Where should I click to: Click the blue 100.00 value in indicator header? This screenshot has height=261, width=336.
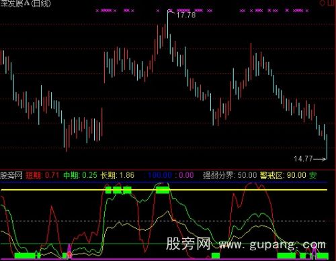click(x=160, y=175)
